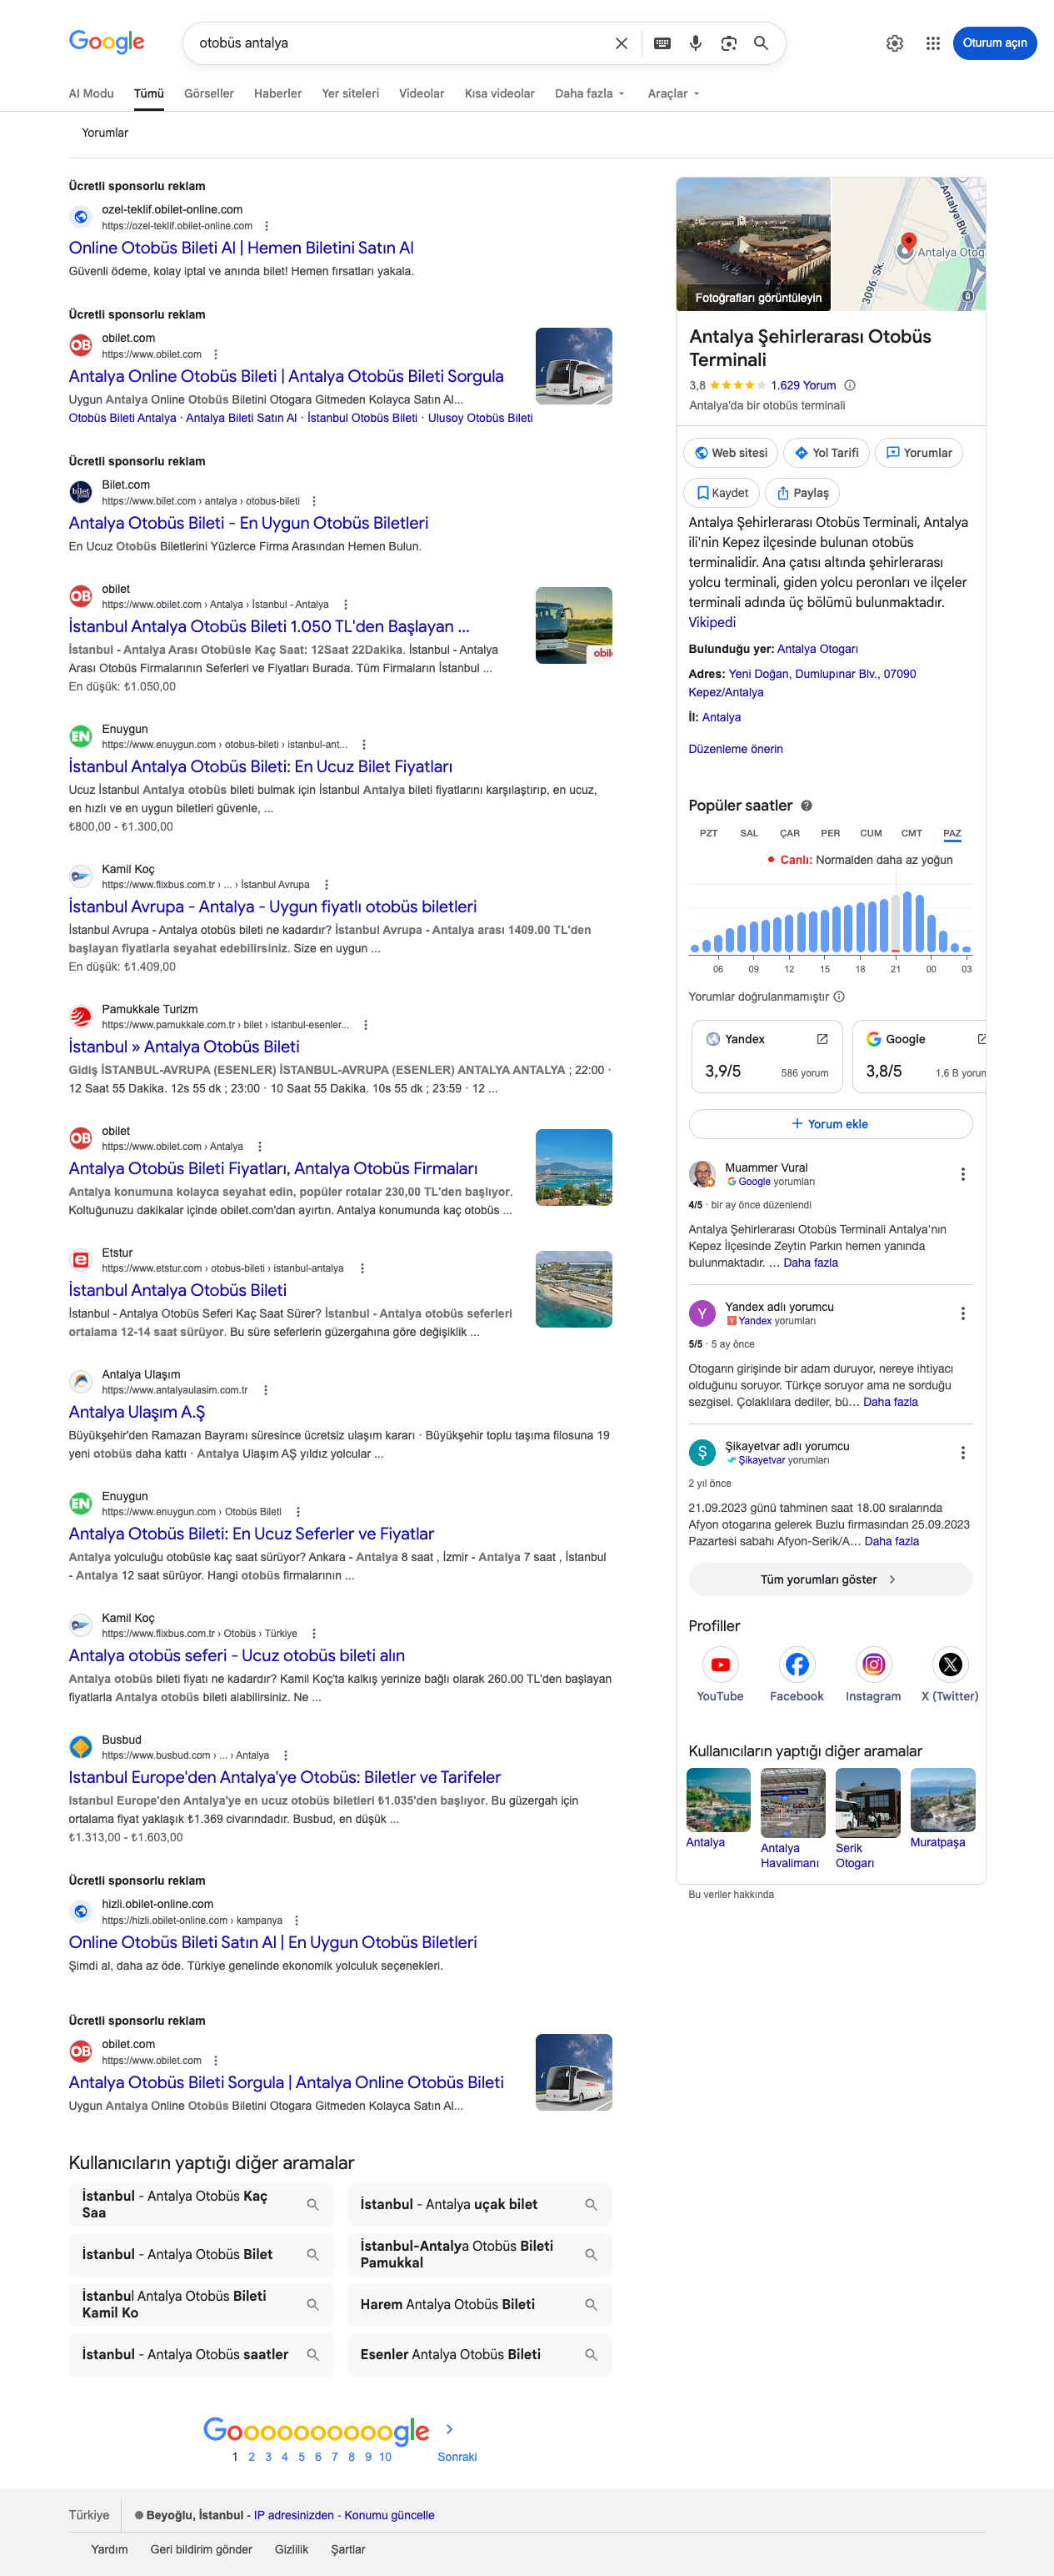Click Yol Tarifi directions button
1054x2576 pixels.
coord(827,453)
